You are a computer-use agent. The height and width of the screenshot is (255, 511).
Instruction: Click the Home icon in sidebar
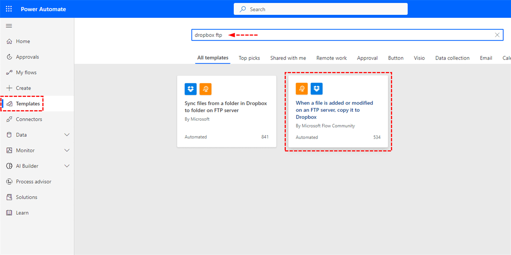pos(9,41)
